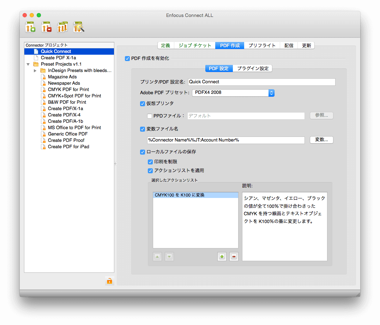Select the PDF 作成 tab

tap(230, 46)
